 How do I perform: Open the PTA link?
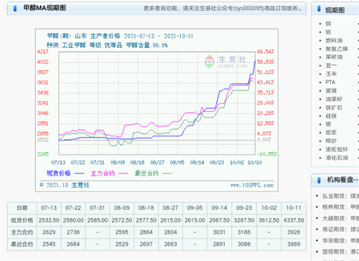[x=330, y=82]
